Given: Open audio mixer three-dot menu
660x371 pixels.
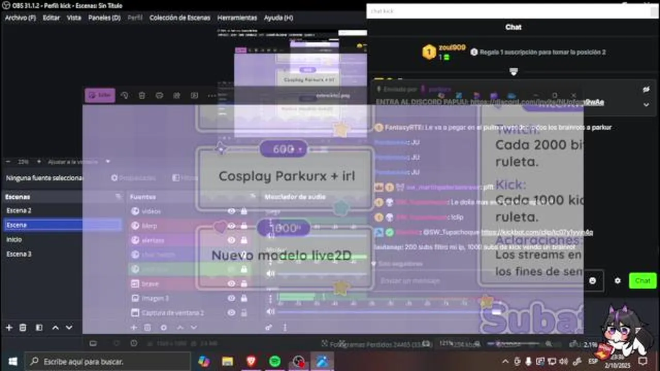Looking at the screenshot, I should click(285, 327).
